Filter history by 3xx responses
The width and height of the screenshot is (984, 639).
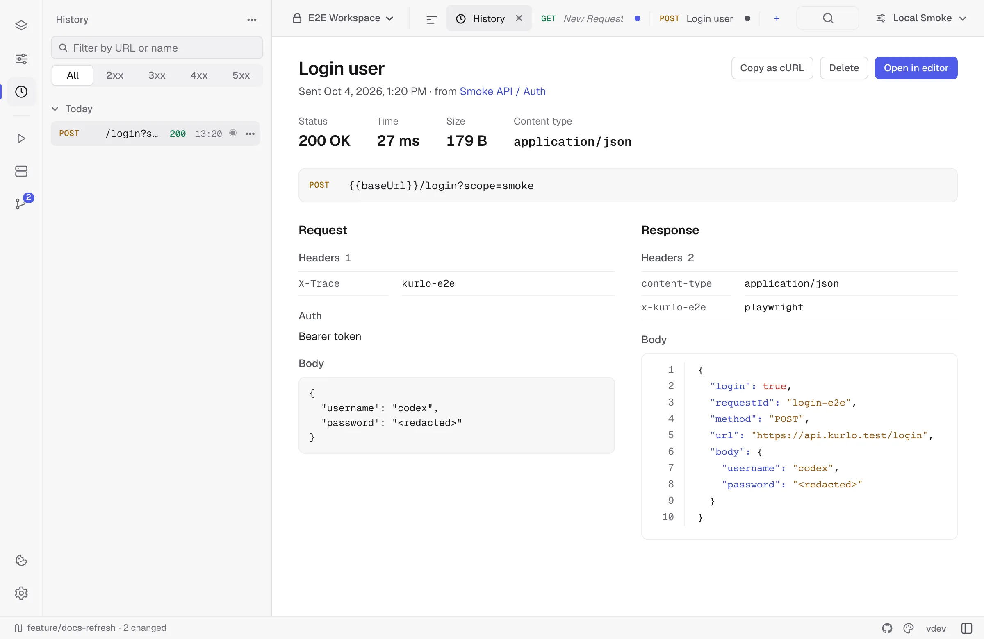click(157, 75)
